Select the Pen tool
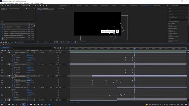 (30, 6)
